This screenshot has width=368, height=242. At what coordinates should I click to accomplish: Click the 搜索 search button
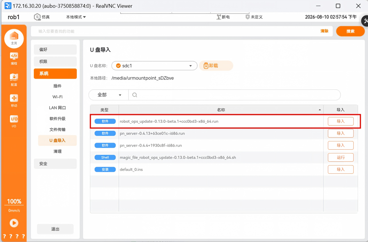point(350,31)
